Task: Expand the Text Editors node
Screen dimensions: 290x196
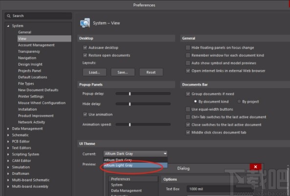Action: pos(8,148)
